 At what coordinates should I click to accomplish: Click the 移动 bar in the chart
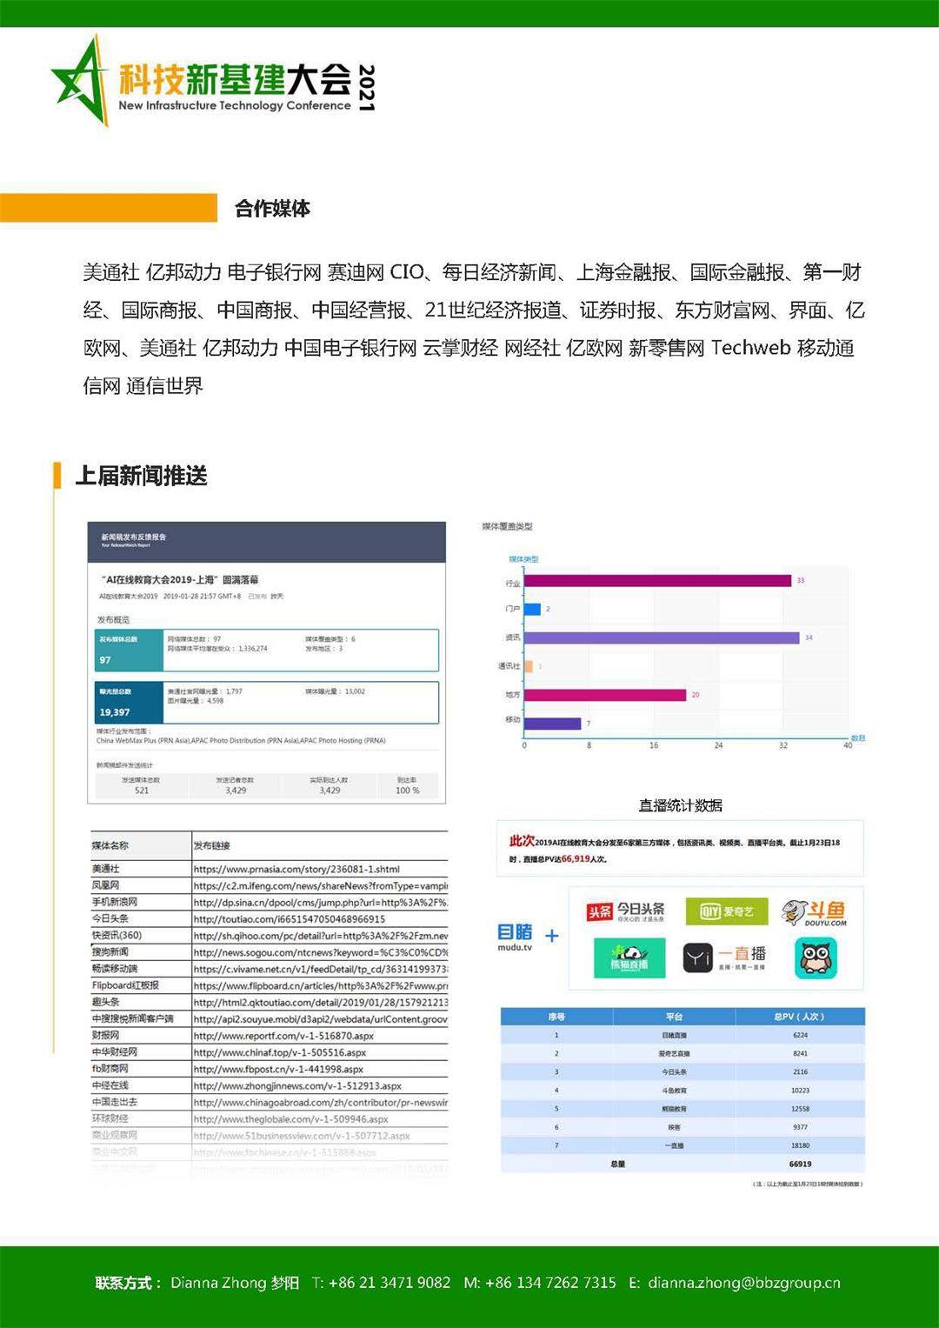coord(552,724)
